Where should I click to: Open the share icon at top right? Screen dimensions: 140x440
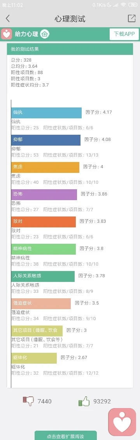[131, 18]
